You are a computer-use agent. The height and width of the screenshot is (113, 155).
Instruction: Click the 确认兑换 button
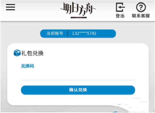pos(78,90)
